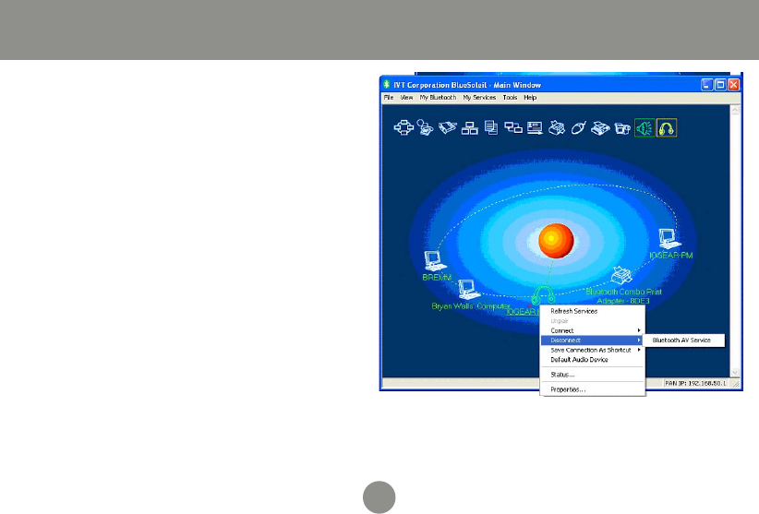Open the File menu
Viewport: 759px width, 514px height.
tap(389, 98)
